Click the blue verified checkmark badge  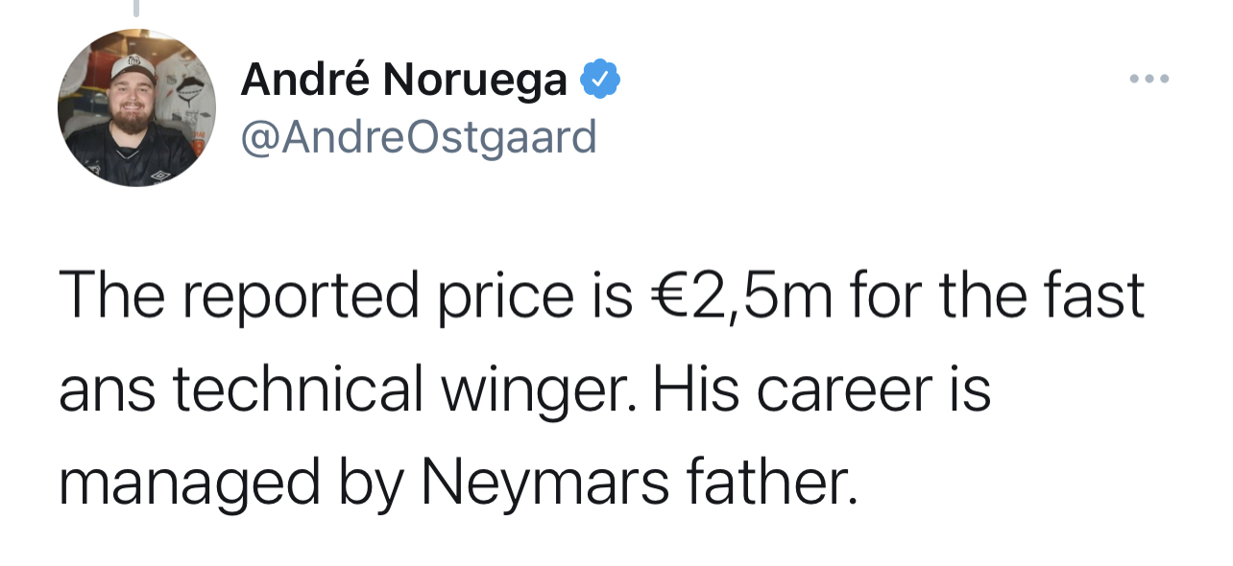click(601, 80)
